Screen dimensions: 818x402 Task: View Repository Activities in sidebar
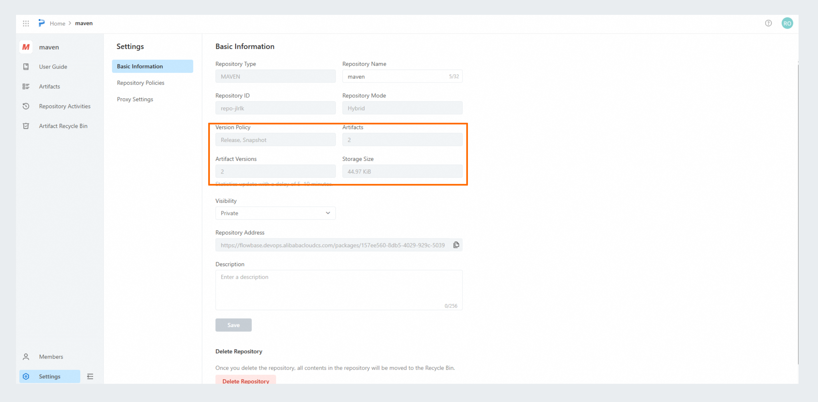[64, 106]
